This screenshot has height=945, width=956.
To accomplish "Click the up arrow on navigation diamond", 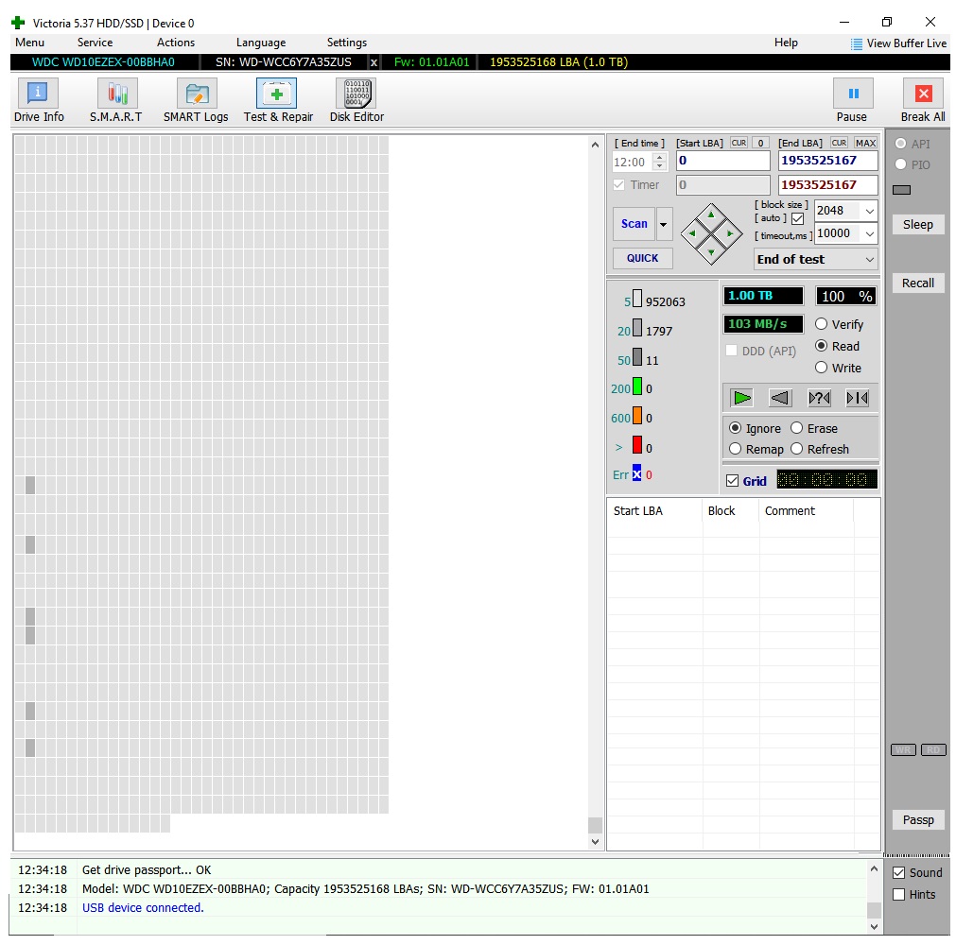I will click(x=711, y=215).
